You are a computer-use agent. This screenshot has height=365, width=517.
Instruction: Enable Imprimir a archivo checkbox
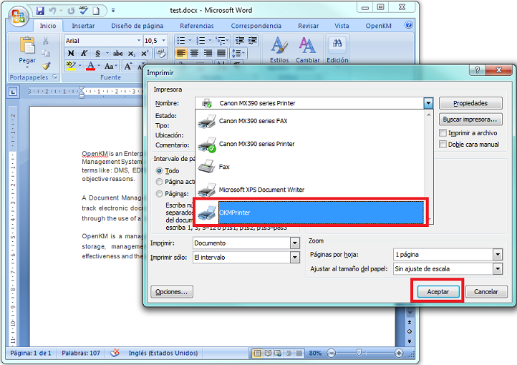click(x=443, y=133)
